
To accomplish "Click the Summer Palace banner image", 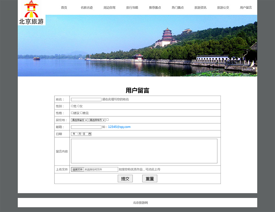I will point(137,46).
